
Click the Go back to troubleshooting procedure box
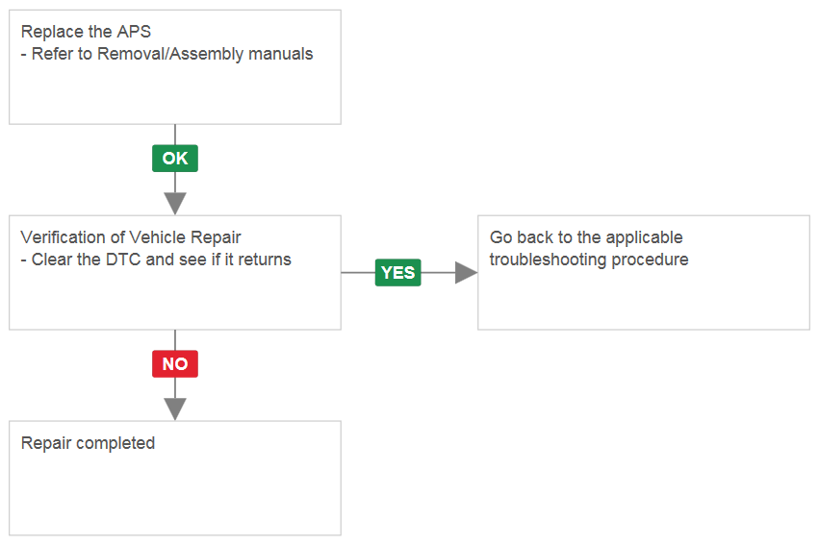644,272
